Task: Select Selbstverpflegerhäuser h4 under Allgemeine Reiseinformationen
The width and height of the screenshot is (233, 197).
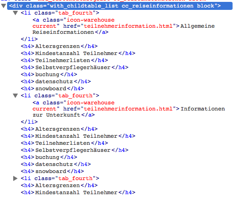Action: (75, 67)
